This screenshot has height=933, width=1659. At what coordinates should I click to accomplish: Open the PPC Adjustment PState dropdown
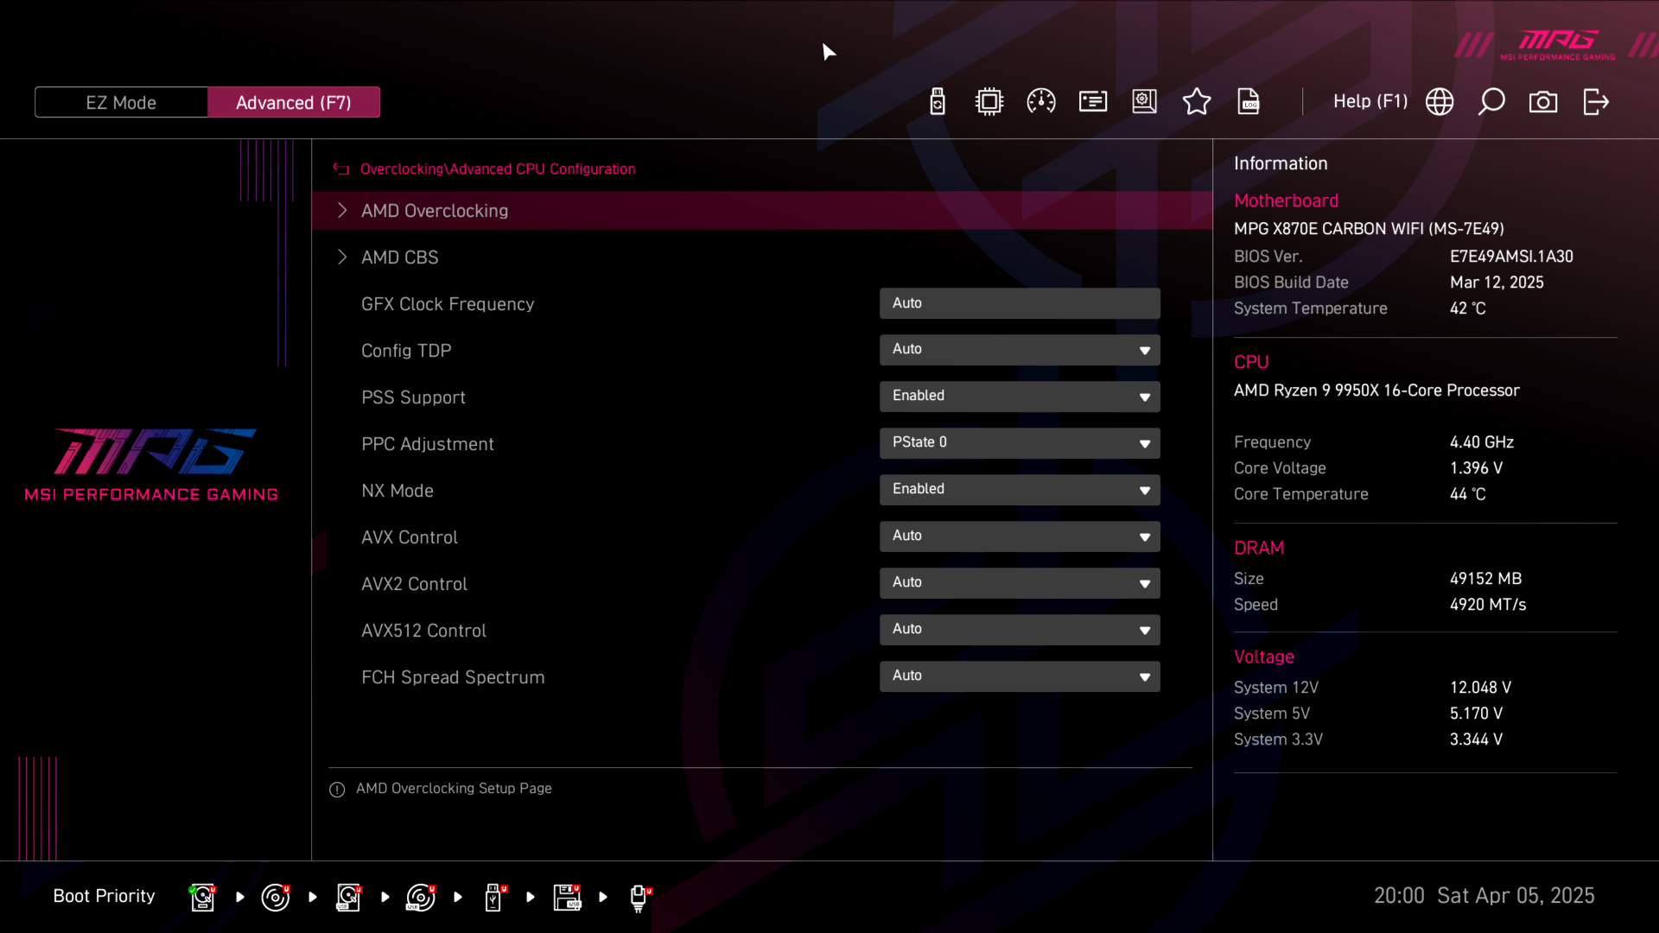[x=1020, y=443]
